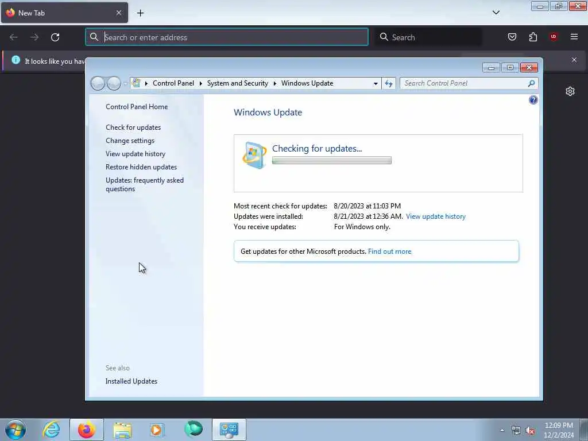This screenshot has width=588, height=441.
Task: Open recent pages dropdown next to navigation buttons
Action: tap(125, 83)
